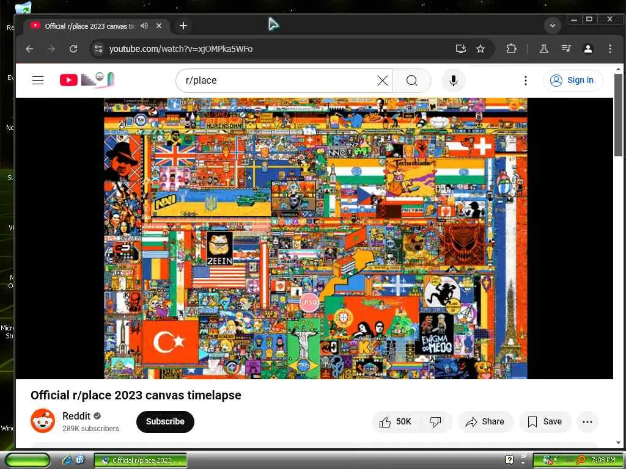The width and height of the screenshot is (626, 469).
Task: Close the Official r/place 2023 tab
Action: (159, 26)
